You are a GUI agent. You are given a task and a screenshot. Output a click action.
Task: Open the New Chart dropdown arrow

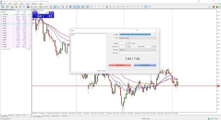tap(5, 7)
